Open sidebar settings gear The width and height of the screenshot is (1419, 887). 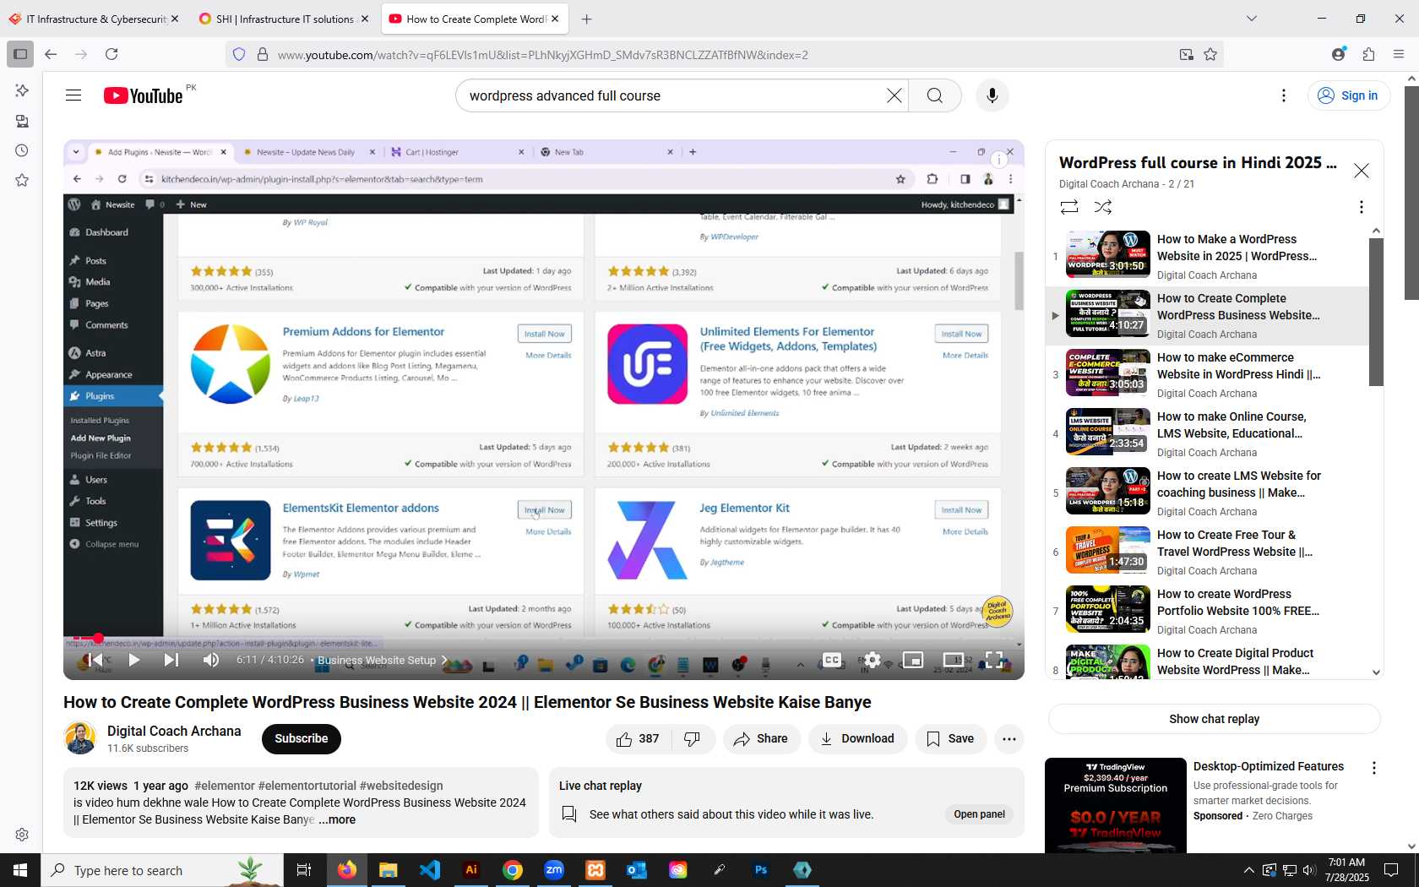(x=22, y=835)
